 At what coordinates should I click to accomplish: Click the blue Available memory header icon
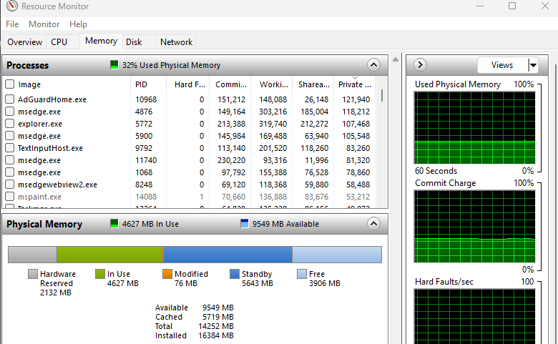245,223
